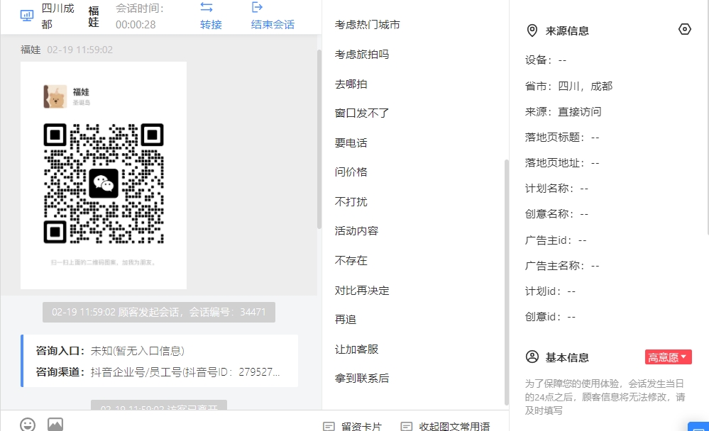The height and width of the screenshot is (431, 709).
Task: Click the 基本信息 section heading
Action: tap(567, 358)
